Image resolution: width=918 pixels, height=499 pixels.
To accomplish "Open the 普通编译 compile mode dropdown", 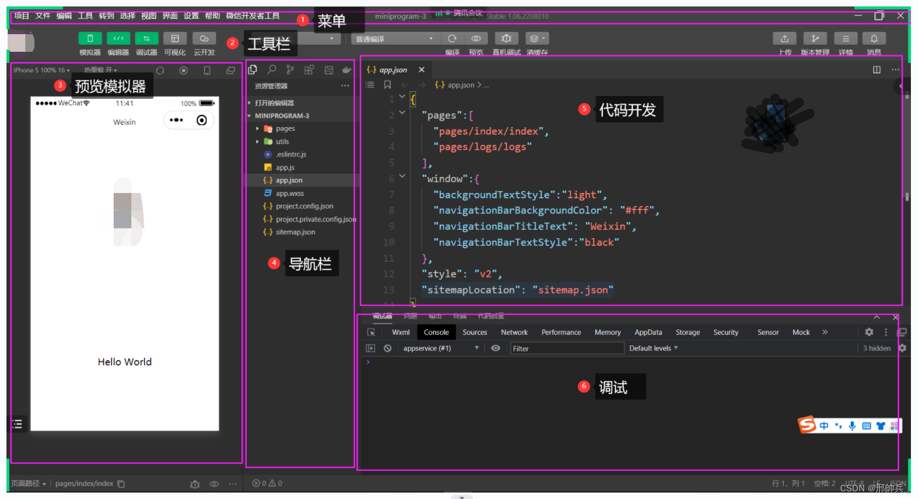I will click(x=395, y=38).
